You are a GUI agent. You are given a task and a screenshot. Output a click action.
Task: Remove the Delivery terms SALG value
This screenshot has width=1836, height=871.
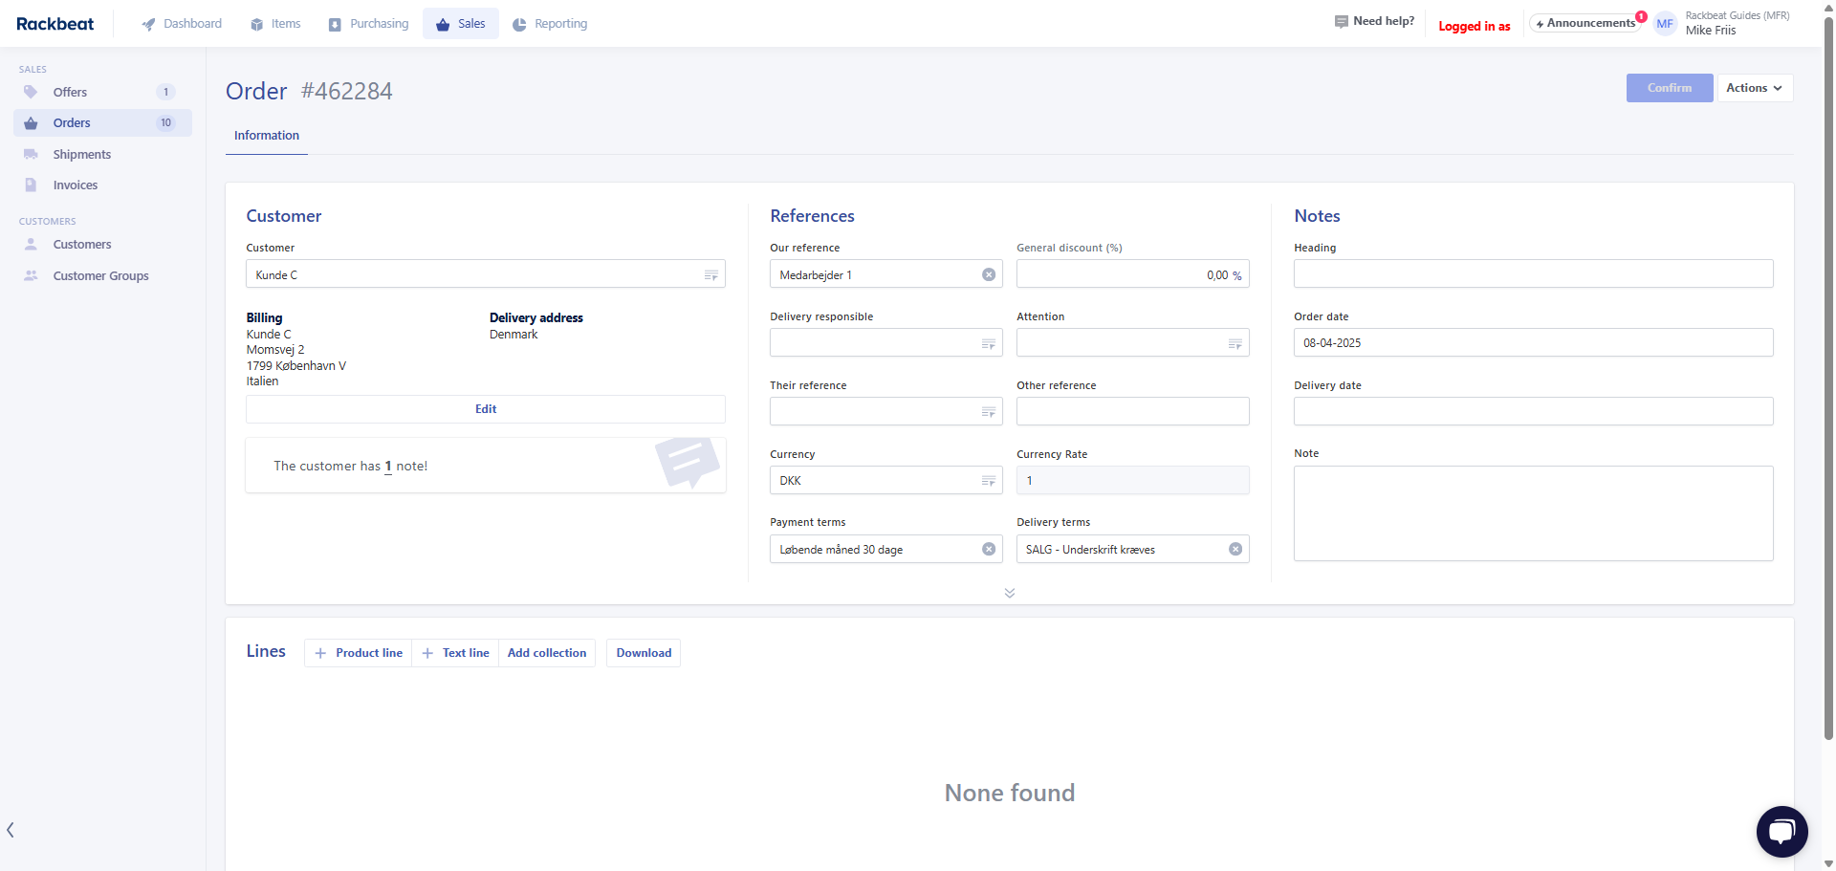point(1235,549)
